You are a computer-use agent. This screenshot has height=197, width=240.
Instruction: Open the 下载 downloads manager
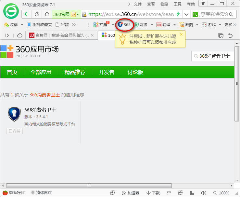153,193
